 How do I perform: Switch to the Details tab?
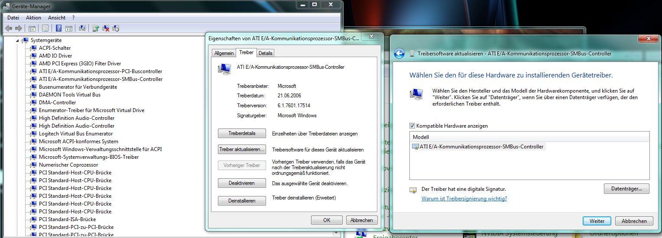(266, 53)
